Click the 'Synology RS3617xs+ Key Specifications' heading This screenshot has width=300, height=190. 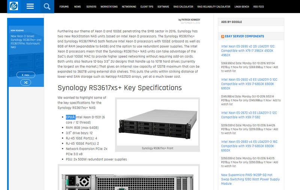[120, 88]
